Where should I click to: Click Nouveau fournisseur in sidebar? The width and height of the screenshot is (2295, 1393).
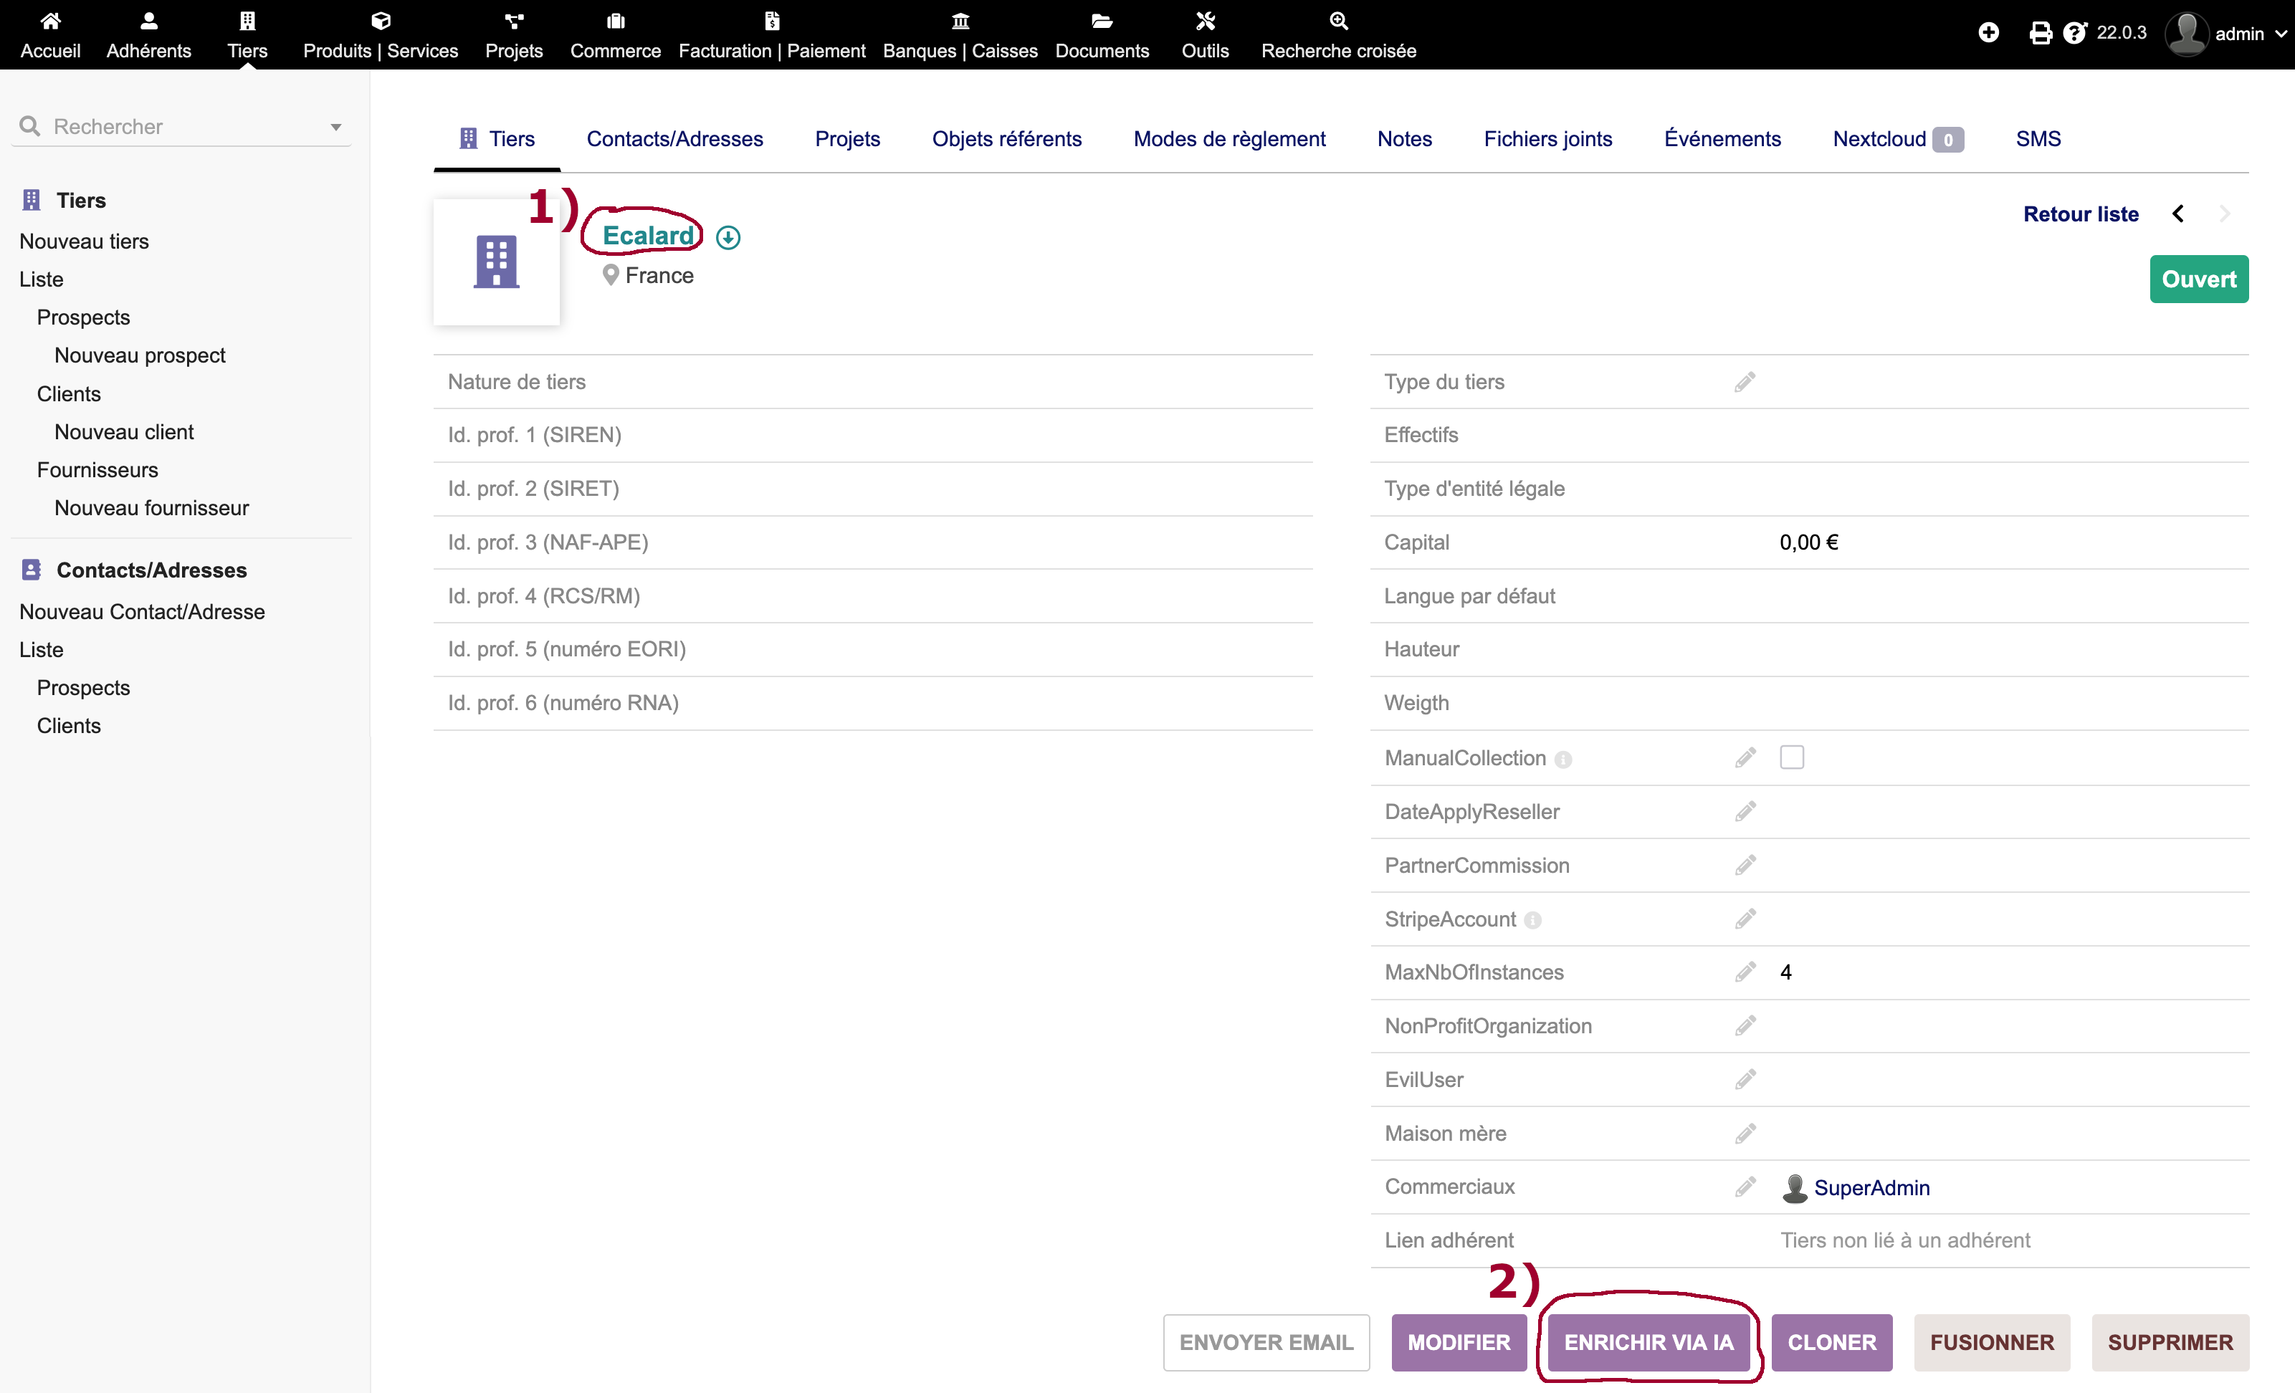(151, 507)
